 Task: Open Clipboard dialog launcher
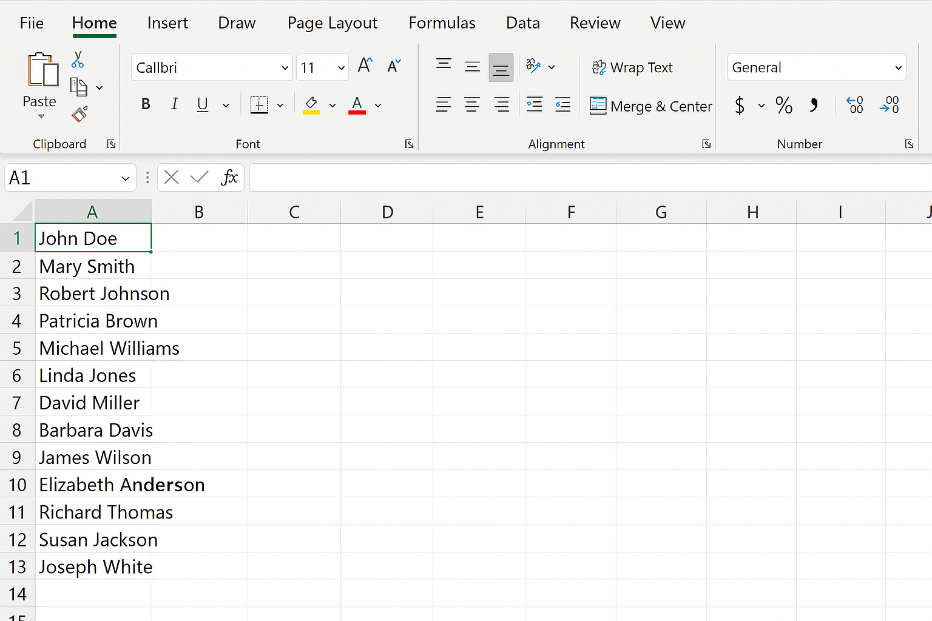click(x=111, y=144)
